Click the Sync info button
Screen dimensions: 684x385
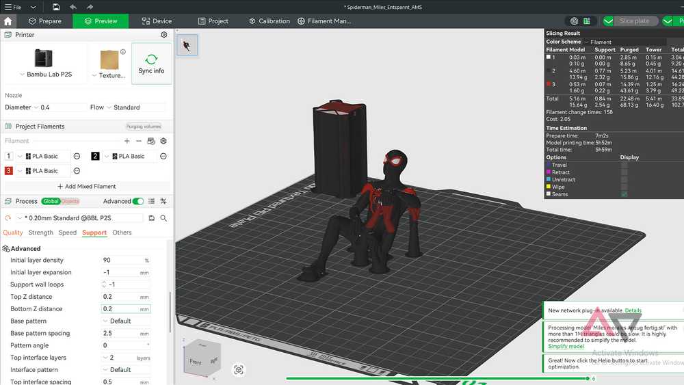pyautogui.click(x=151, y=64)
